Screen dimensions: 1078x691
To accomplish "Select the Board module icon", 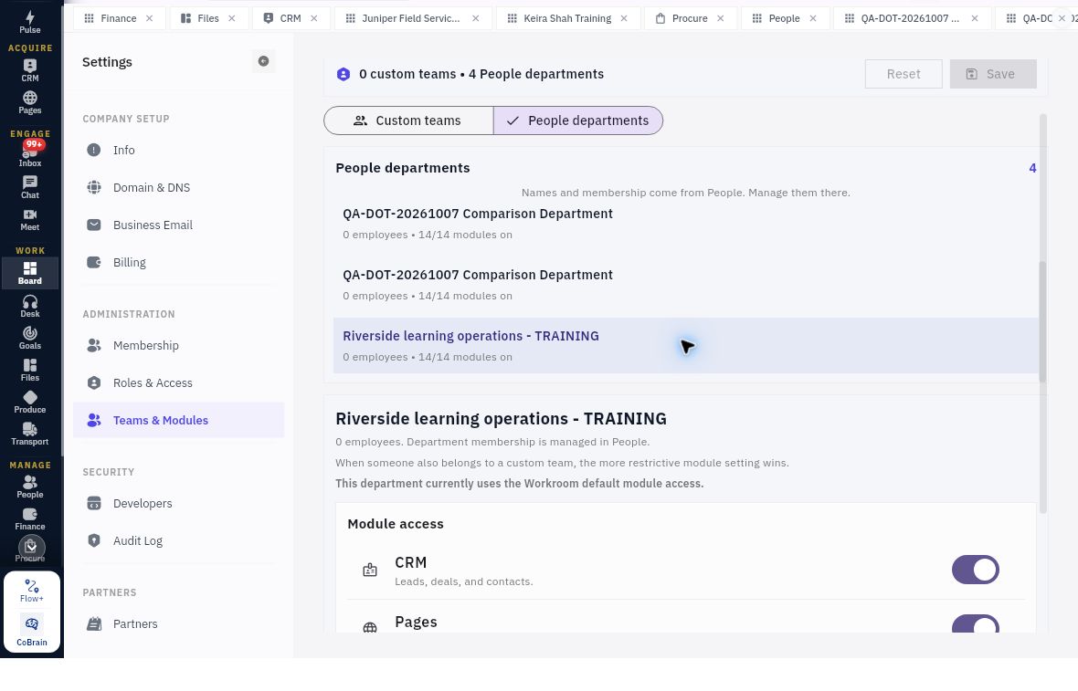I will (29, 273).
